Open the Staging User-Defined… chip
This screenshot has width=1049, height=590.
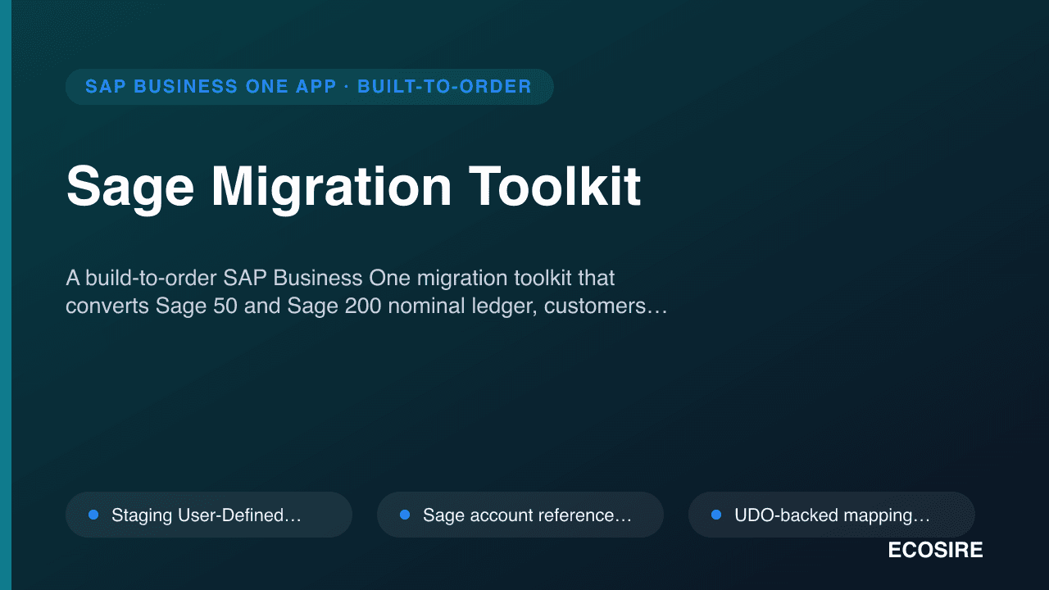point(209,515)
